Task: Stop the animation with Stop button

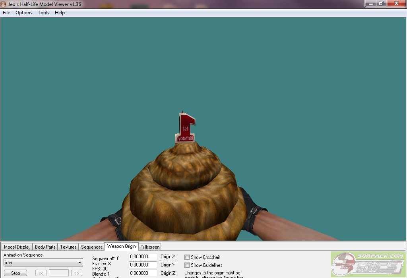Action: click(16, 273)
